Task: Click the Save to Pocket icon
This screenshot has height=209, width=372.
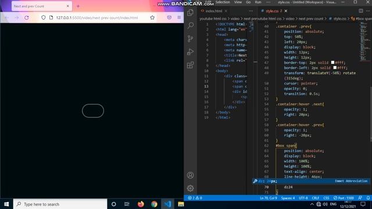Action: pos(169,17)
